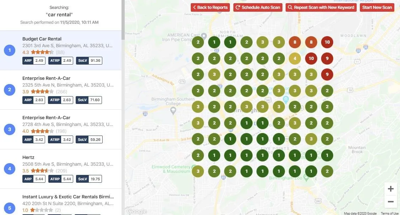Click the (266) review count

tap(61, 92)
